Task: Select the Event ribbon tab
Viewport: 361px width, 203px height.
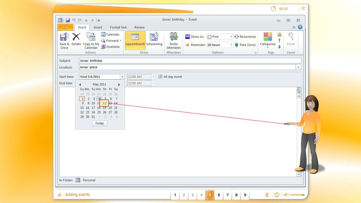Action: (x=82, y=27)
